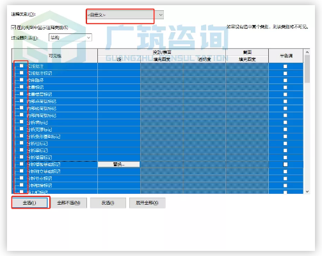
Task: Click the 透明度 column header
Action: (x=204, y=59)
